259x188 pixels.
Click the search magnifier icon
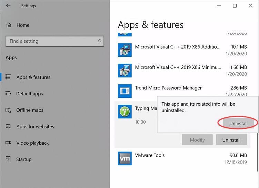(x=99, y=41)
